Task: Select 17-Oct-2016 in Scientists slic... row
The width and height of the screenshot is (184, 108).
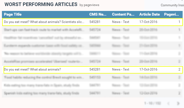Action: click(x=148, y=22)
